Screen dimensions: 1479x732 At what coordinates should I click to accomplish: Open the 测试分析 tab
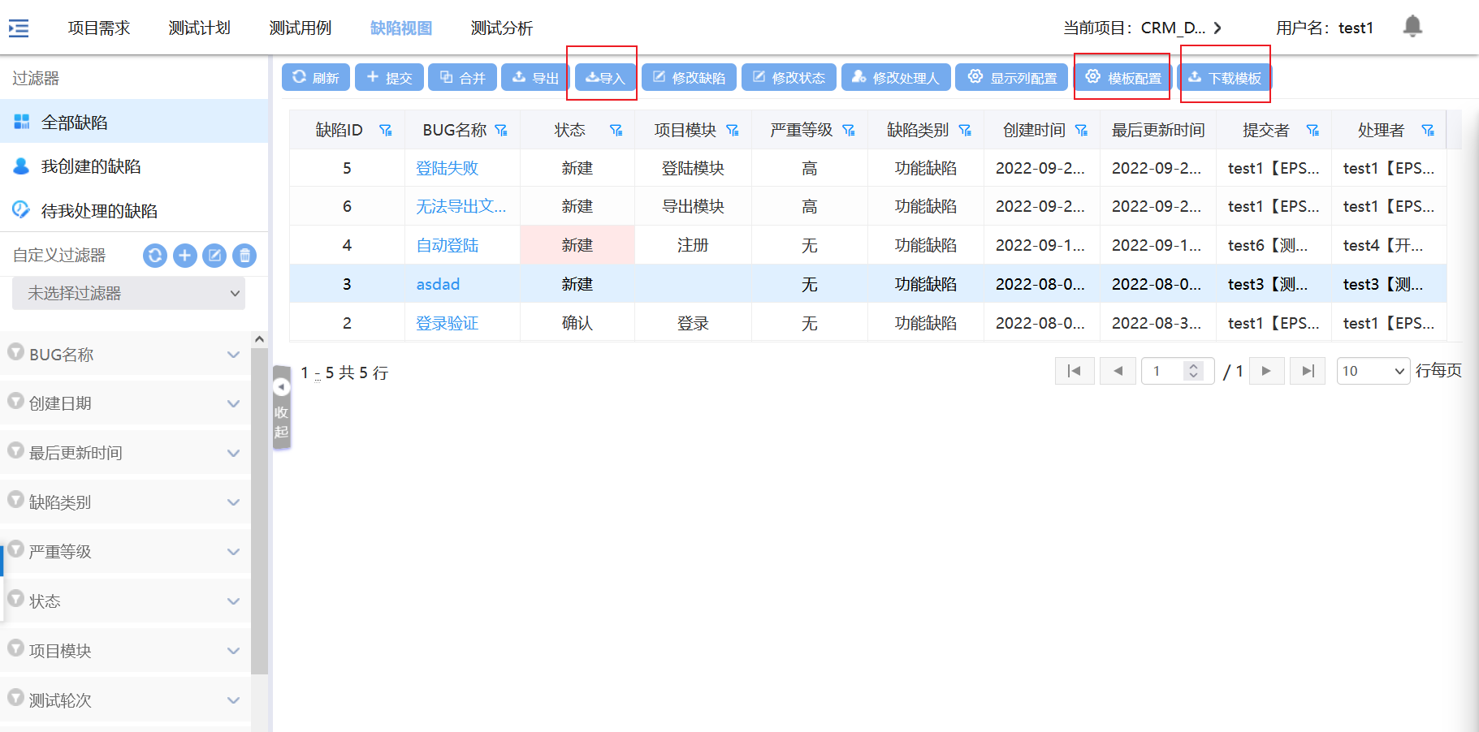[x=502, y=28]
